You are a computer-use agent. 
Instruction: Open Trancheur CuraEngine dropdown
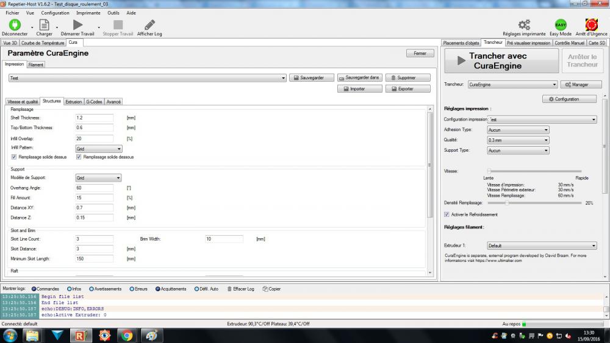(513, 84)
